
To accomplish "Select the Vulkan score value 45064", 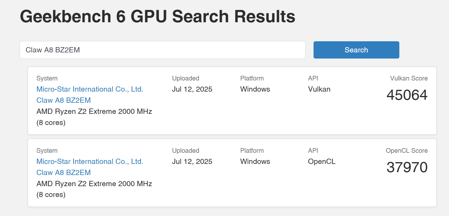I will tap(407, 95).
